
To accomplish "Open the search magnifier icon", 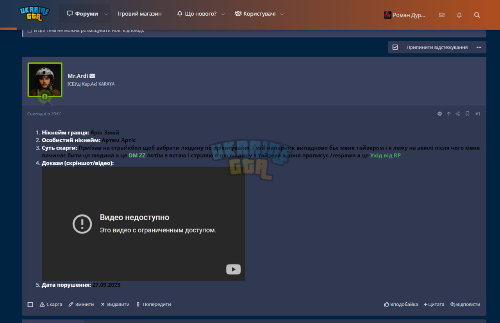I will pyautogui.click(x=477, y=15).
